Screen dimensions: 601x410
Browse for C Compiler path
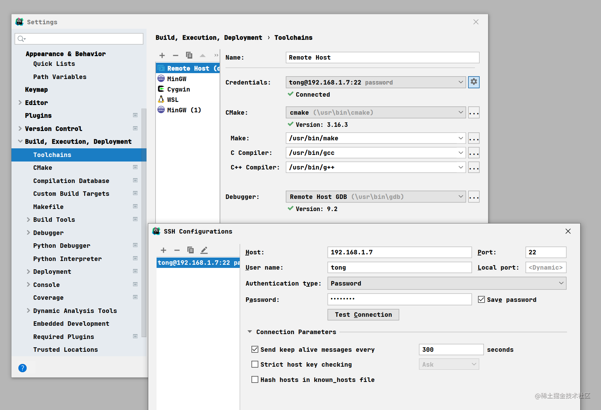click(x=474, y=153)
